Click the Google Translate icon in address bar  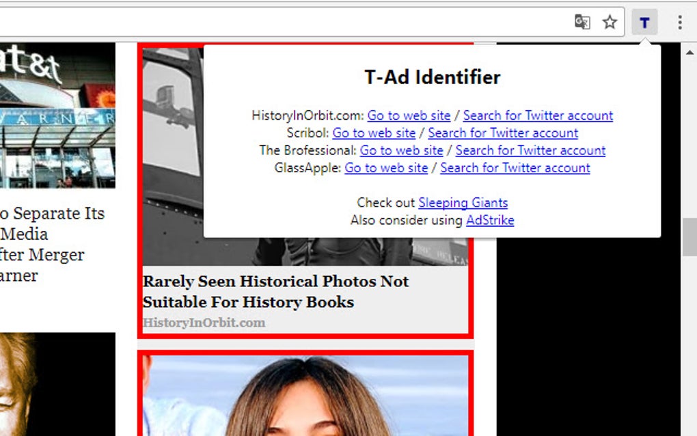(x=583, y=21)
